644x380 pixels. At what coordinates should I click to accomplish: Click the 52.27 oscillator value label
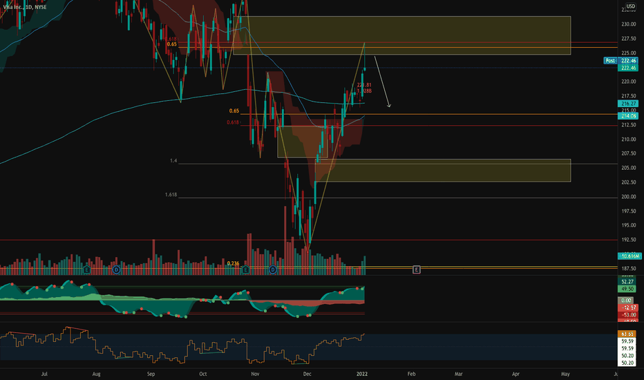pyautogui.click(x=627, y=282)
